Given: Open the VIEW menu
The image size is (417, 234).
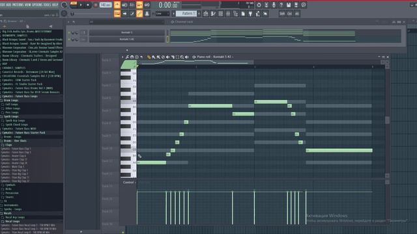Looking at the screenshot, I should tap(27, 5).
